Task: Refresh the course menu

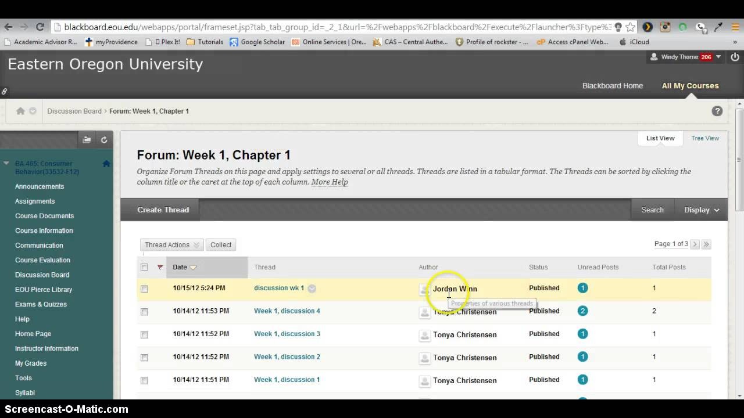Action: point(104,139)
